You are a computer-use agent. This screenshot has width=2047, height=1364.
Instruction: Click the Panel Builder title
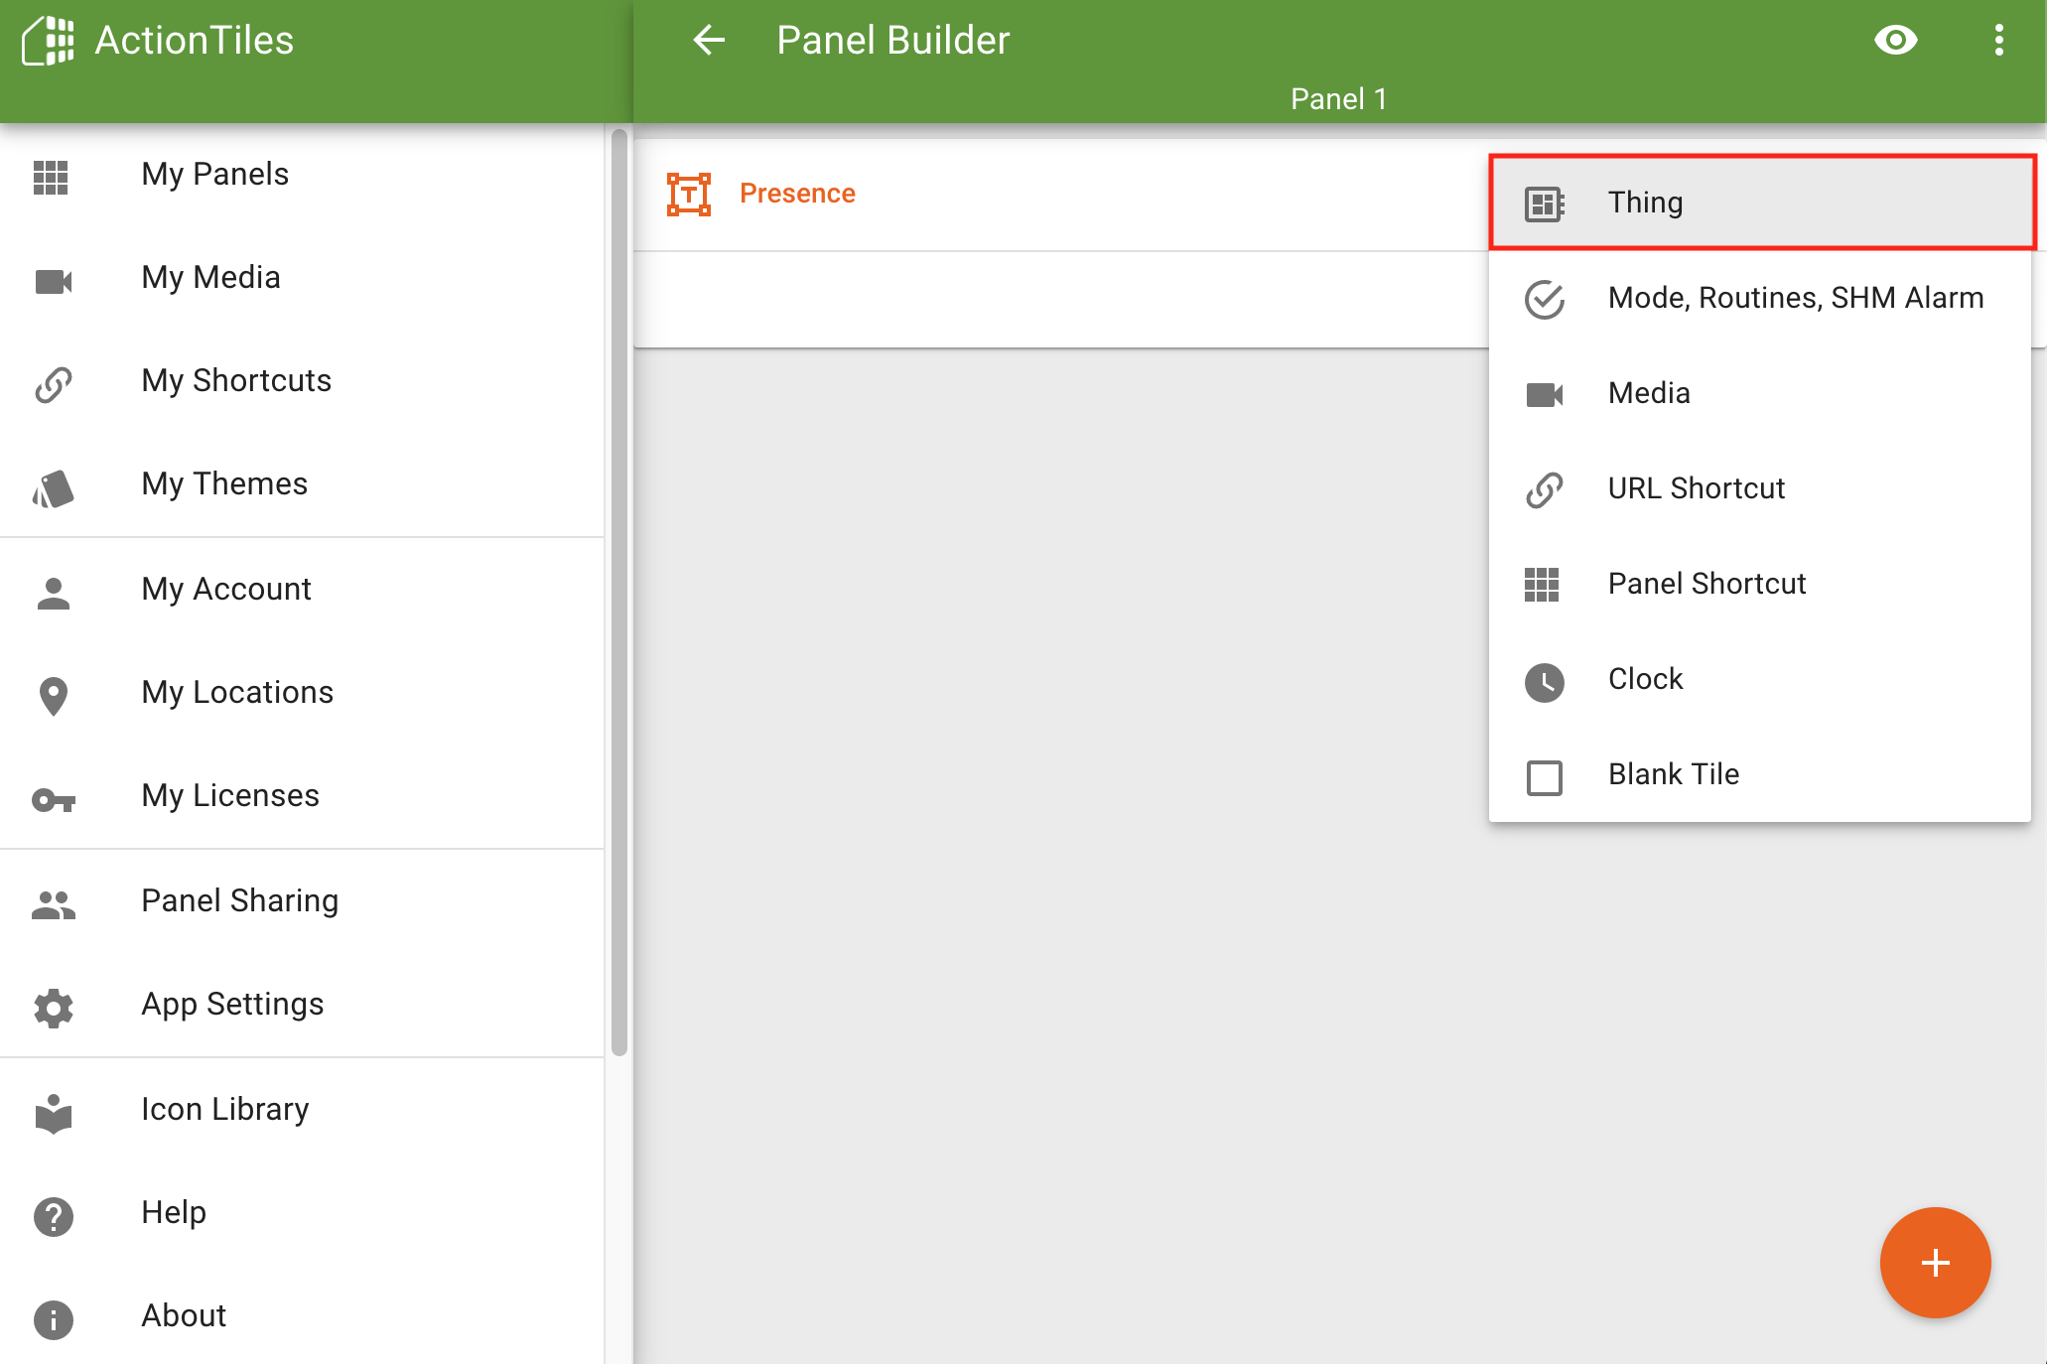[x=892, y=41]
